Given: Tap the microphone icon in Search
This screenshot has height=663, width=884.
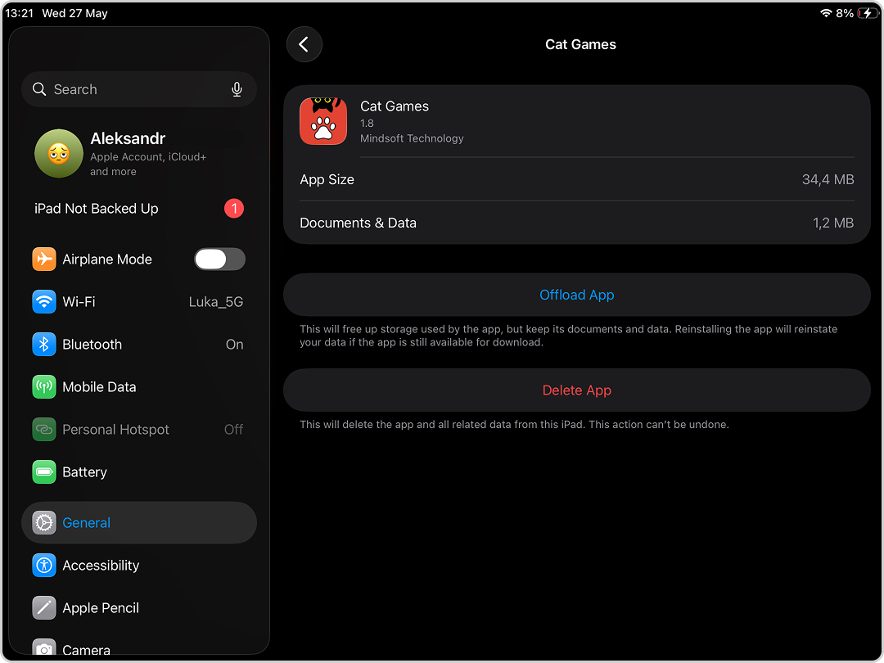Looking at the screenshot, I should [x=237, y=89].
